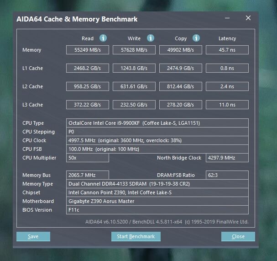Click L1 Cache write 1243.8 GB/s
This screenshot has height=261, width=277.
(134, 68)
